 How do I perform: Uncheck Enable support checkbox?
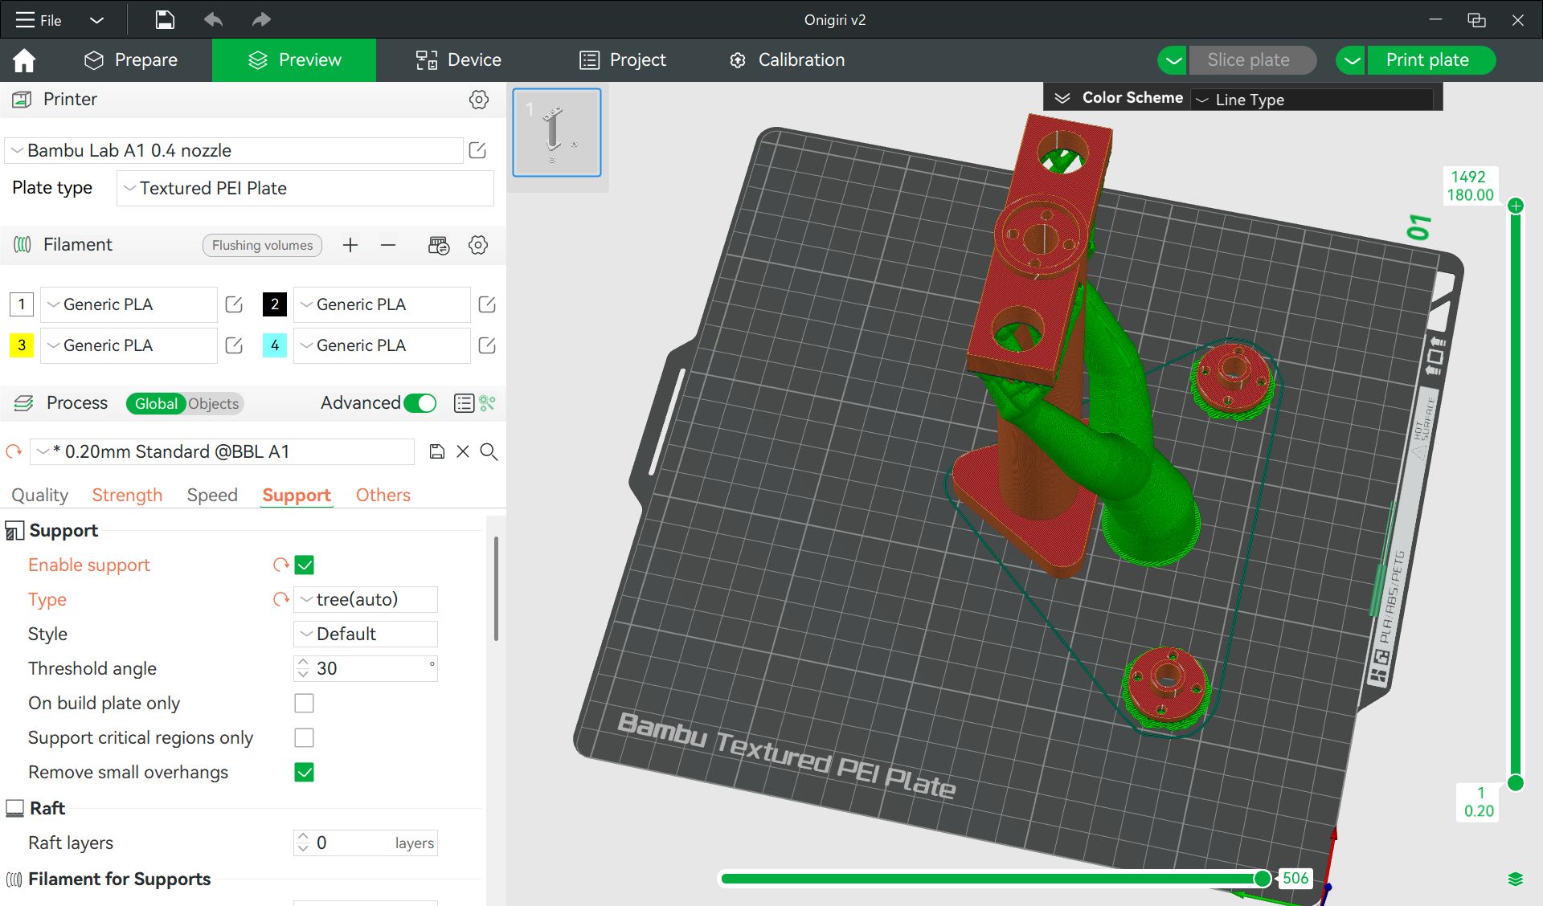304,565
